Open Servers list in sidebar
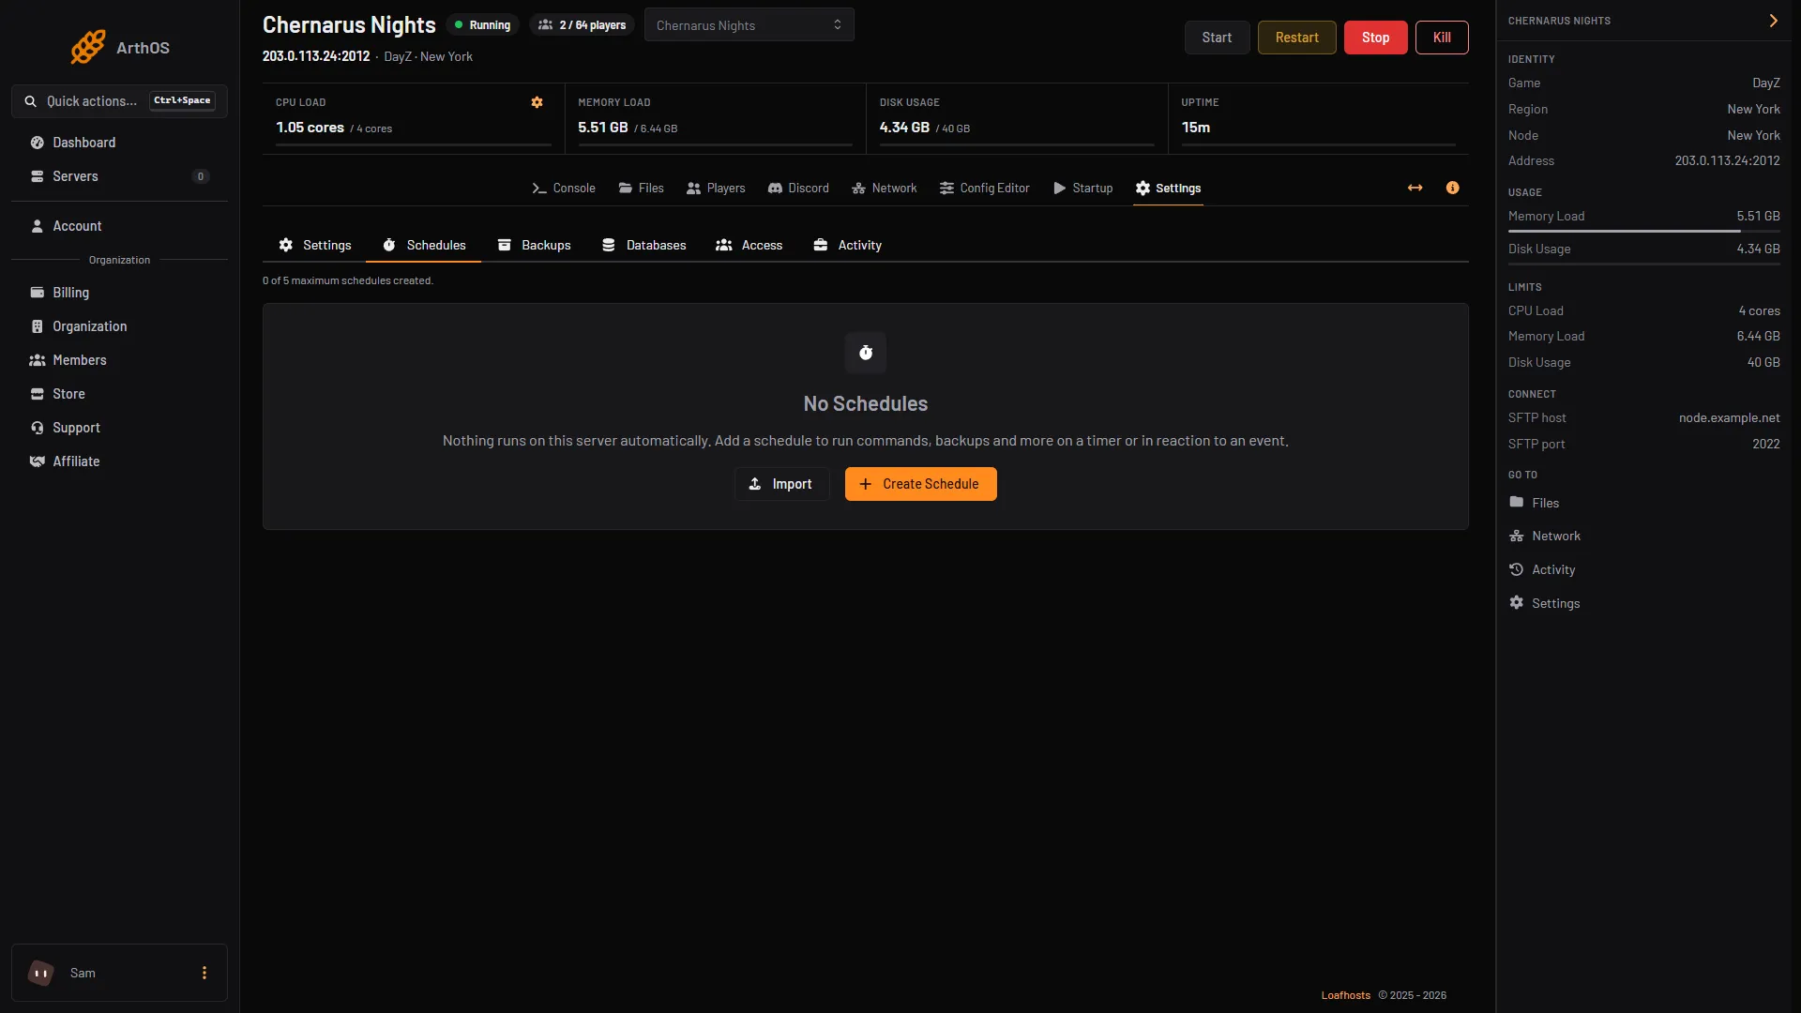Viewport: 1801px width, 1013px height. (x=119, y=176)
